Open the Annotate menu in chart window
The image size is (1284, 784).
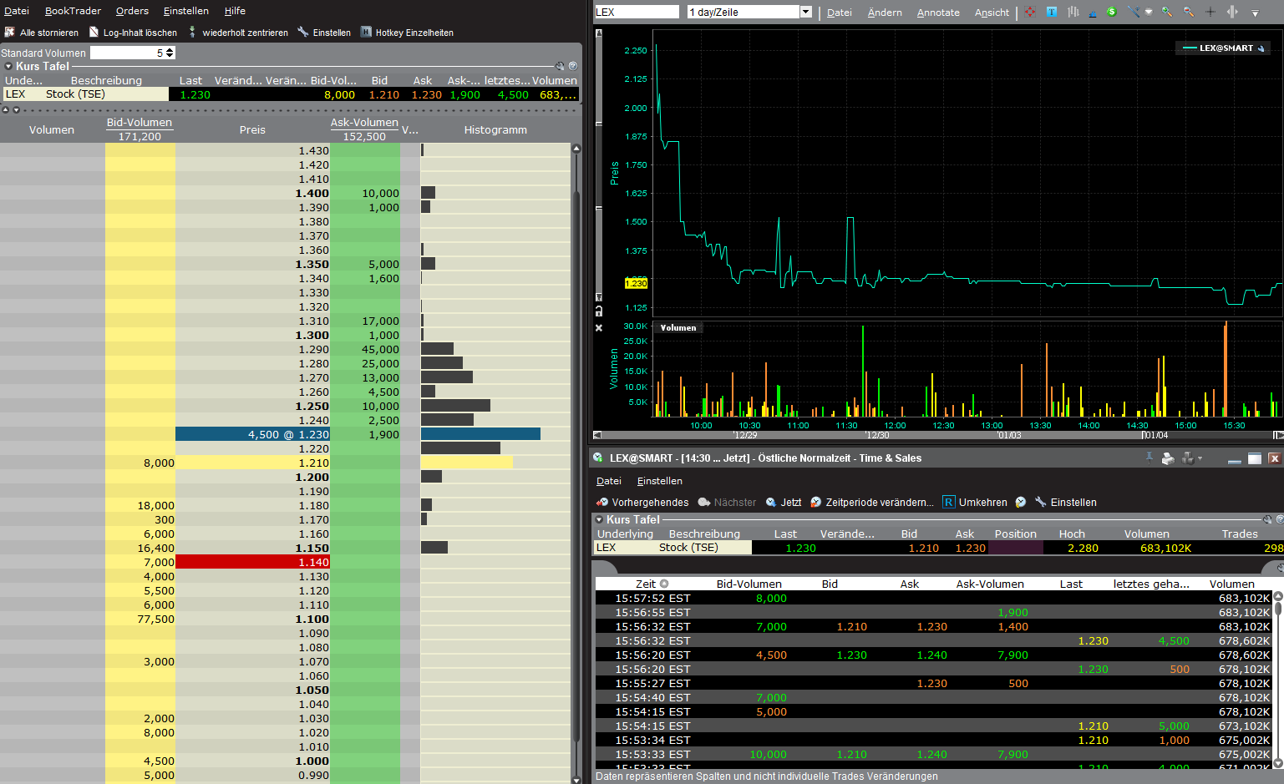[937, 13]
